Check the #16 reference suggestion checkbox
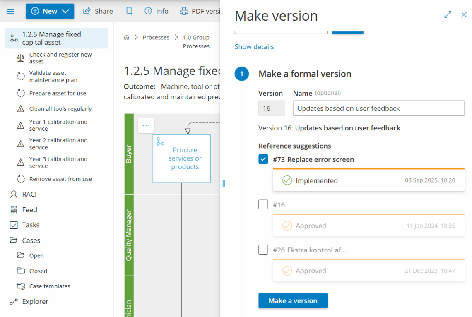The width and height of the screenshot is (472, 317). tap(263, 205)
